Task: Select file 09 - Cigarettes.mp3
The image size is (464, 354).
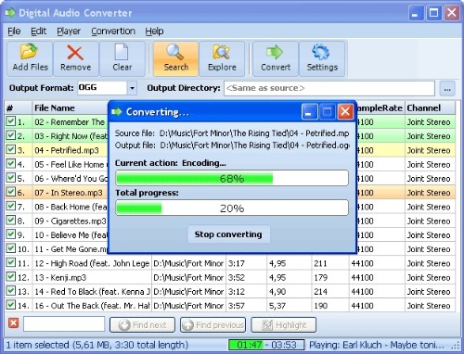Action: [x=71, y=221]
